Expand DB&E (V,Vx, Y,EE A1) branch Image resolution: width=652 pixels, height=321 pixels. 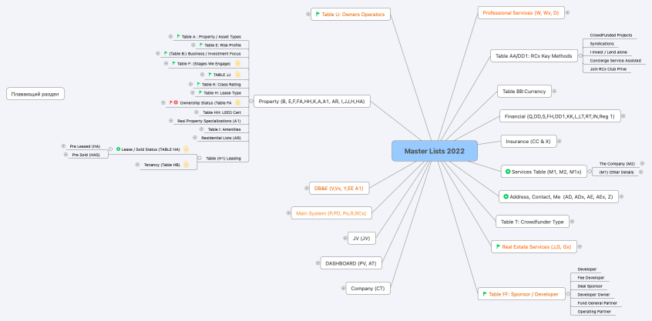tap(306, 188)
